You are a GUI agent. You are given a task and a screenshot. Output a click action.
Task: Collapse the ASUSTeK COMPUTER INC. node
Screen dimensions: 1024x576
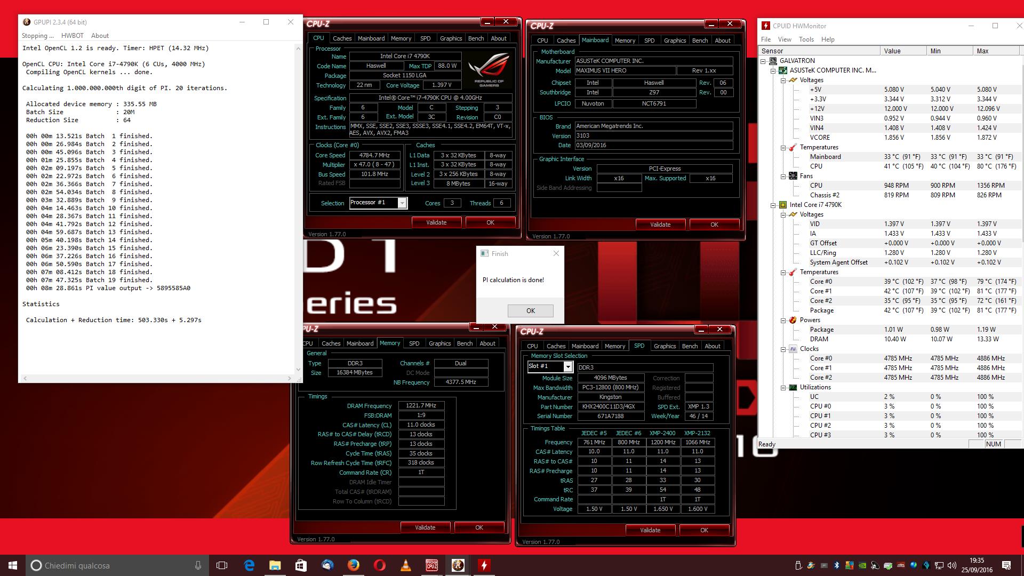(x=773, y=70)
